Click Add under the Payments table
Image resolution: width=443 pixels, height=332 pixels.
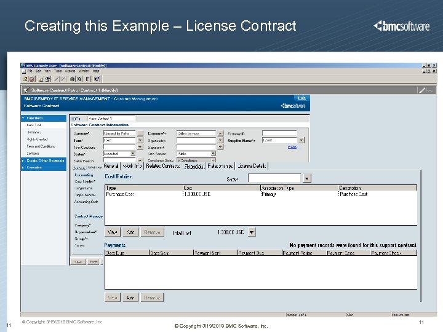pyautogui.click(x=130, y=298)
